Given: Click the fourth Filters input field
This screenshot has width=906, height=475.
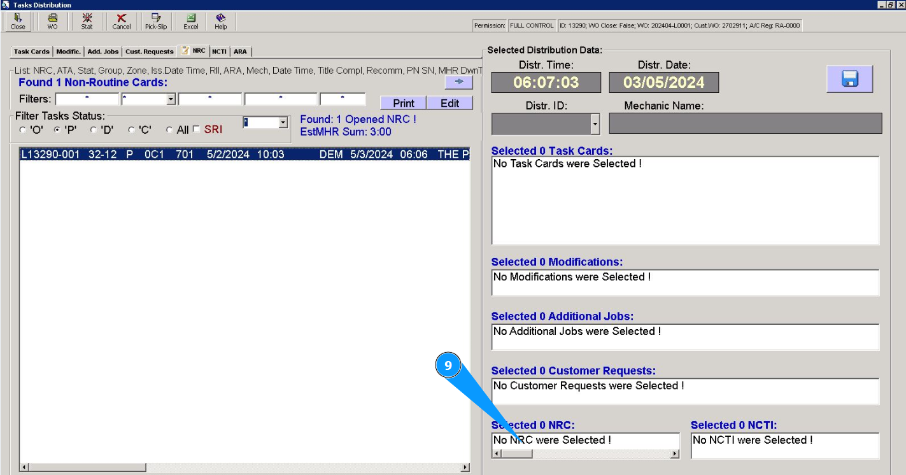Looking at the screenshot, I should click(281, 99).
